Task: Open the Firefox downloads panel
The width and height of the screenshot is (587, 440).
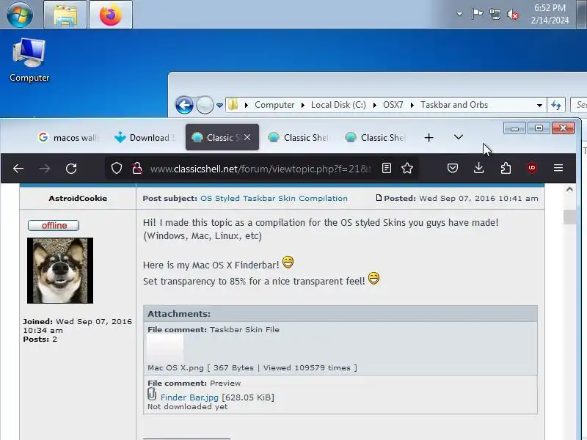Action: (479, 169)
